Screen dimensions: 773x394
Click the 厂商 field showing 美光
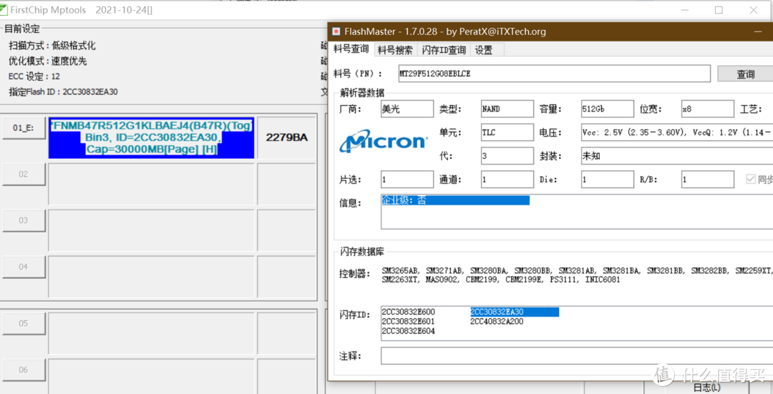[x=407, y=109]
